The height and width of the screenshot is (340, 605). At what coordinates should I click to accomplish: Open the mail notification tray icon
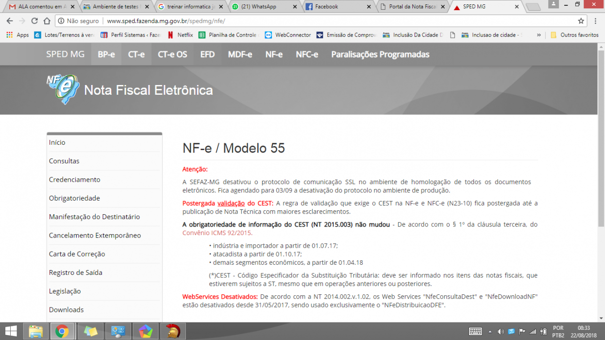click(511, 331)
